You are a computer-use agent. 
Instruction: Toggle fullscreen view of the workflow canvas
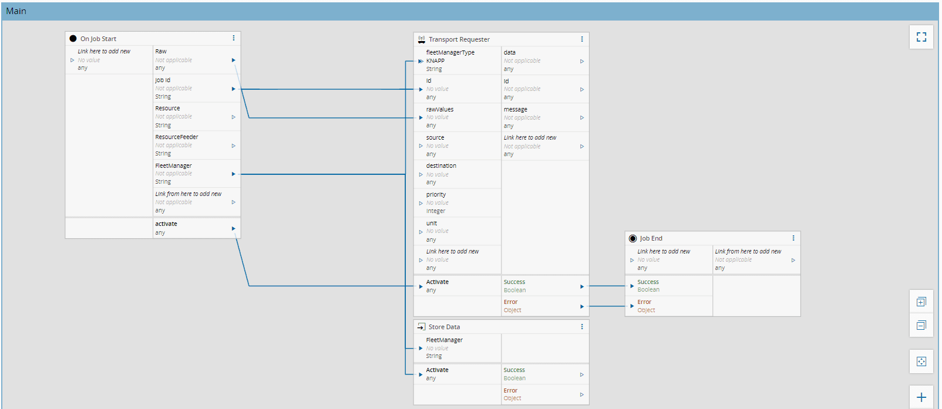(x=921, y=37)
